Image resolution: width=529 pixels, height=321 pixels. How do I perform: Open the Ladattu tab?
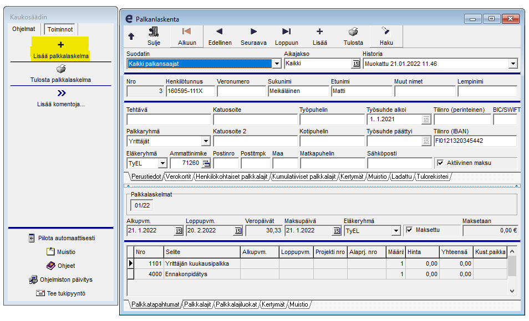[x=401, y=177]
